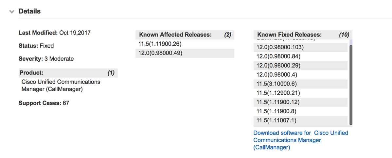The height and width of the screenshot is (158, 392).
Task: Select affected release 12.0(0.98000.49)
Action: (160, 53)
